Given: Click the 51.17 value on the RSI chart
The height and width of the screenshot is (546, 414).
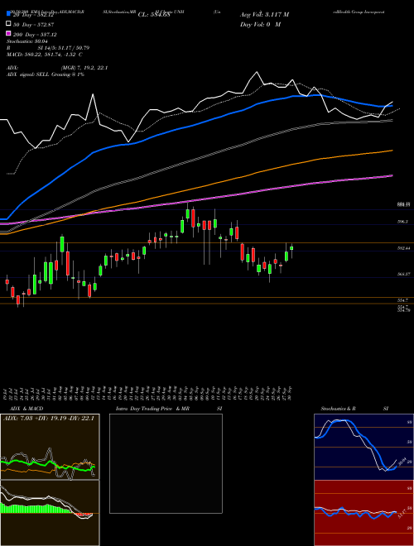Looking at the screenshot, I should 402,514.
